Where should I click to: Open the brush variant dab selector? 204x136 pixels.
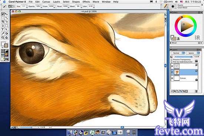click(173, 6)
